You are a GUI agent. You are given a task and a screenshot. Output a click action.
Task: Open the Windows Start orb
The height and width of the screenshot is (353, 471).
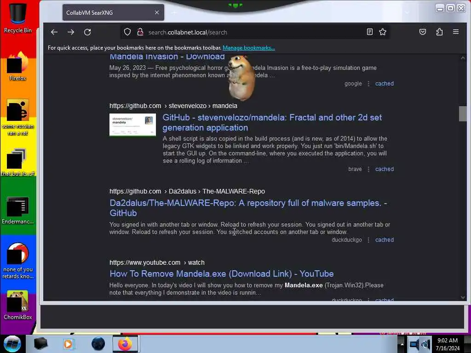(12, 344)
